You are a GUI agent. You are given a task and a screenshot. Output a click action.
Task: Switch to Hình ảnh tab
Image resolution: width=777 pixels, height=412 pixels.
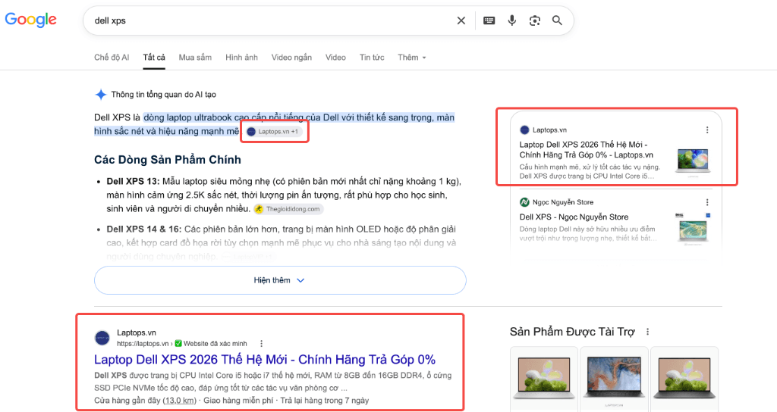point(241,58)
